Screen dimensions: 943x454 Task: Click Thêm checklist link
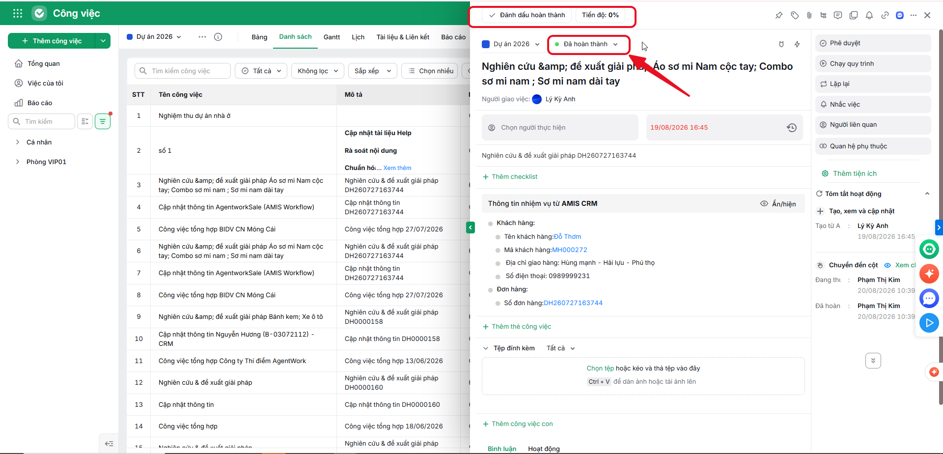click(510, 177)
